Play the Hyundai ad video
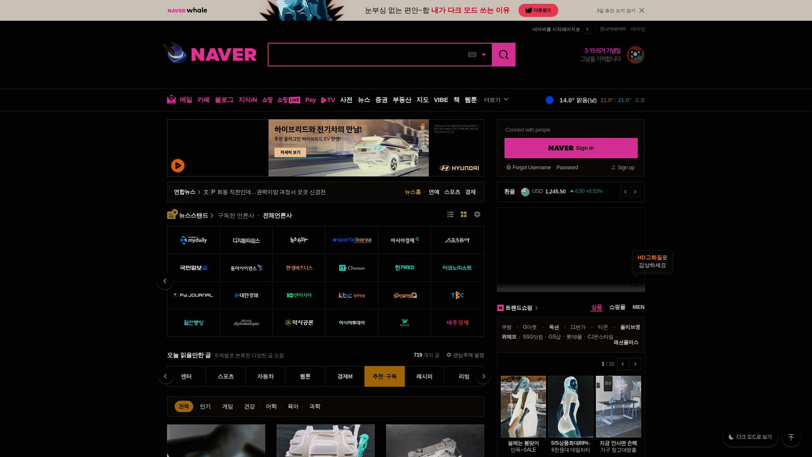 pyautogui.click(x=178, y=165)
